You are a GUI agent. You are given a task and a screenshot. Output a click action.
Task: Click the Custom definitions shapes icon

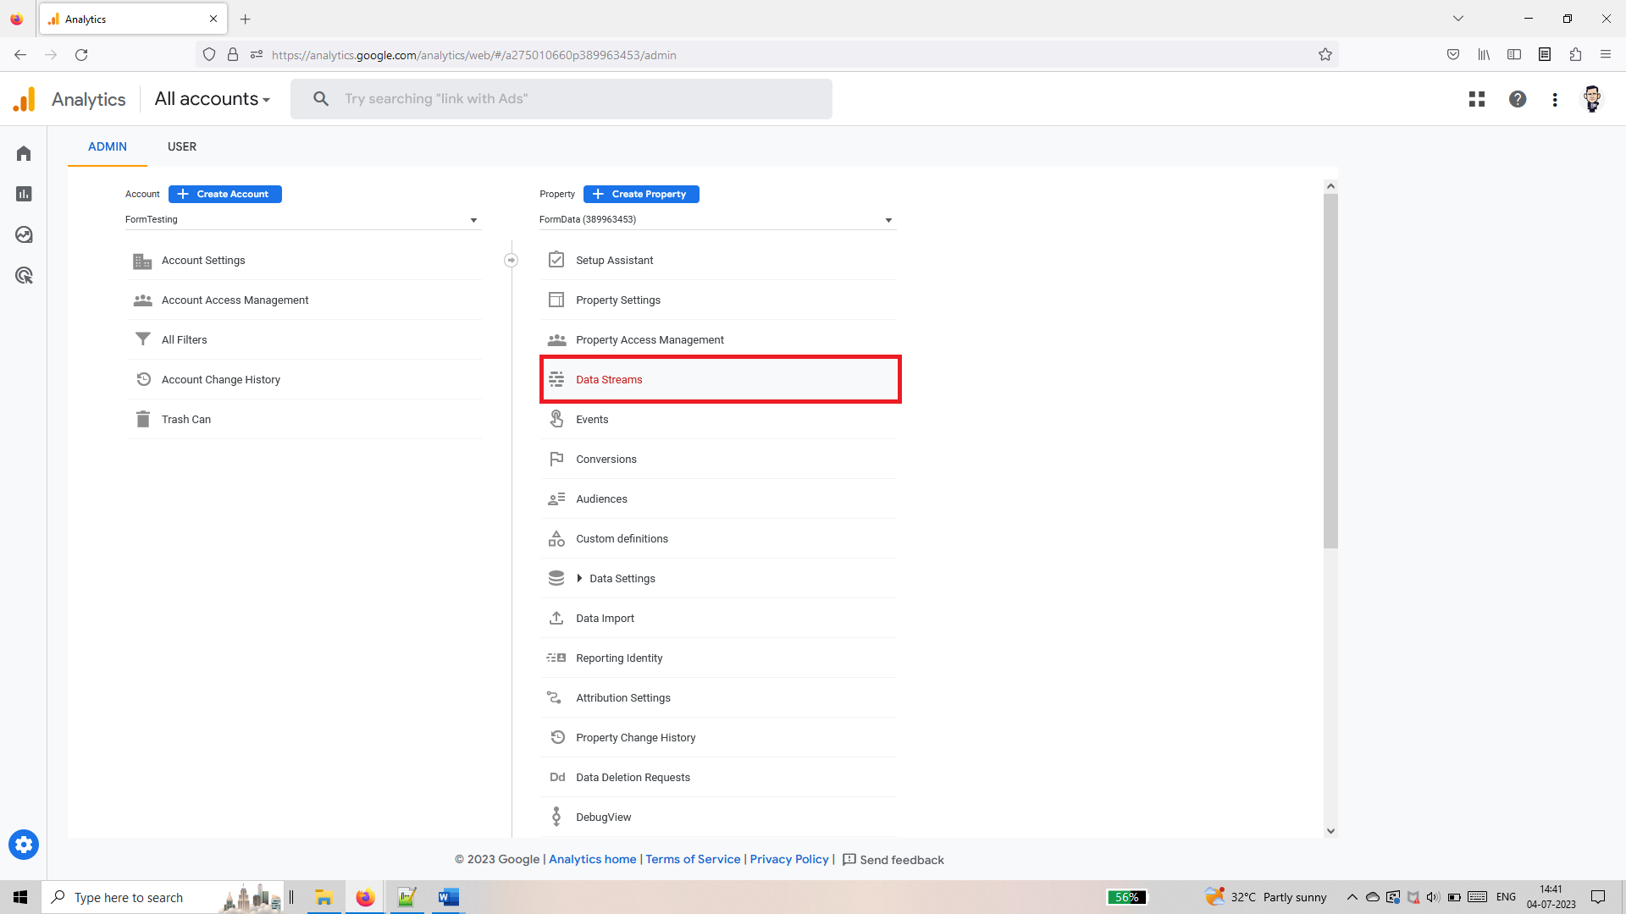(556, 538)
